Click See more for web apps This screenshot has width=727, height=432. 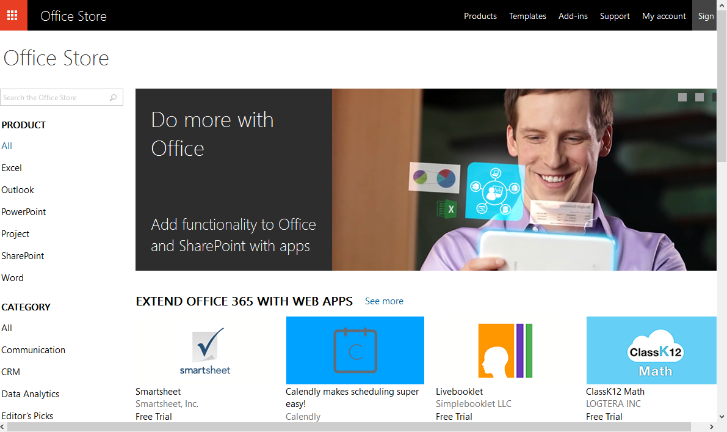click(384, 301)
